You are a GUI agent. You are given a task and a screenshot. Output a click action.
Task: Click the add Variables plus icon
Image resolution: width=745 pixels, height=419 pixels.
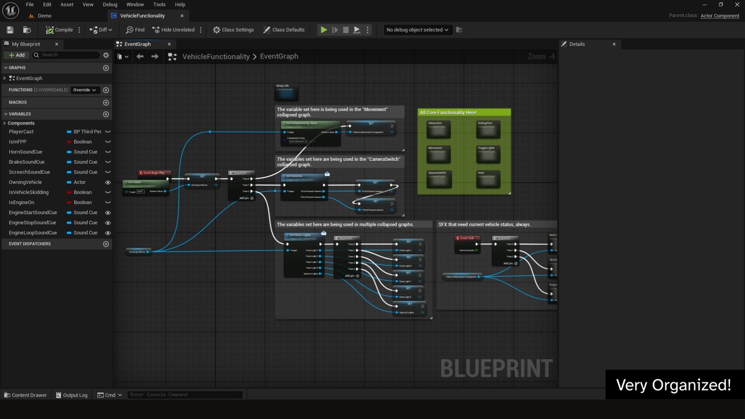tap(106, 114)
